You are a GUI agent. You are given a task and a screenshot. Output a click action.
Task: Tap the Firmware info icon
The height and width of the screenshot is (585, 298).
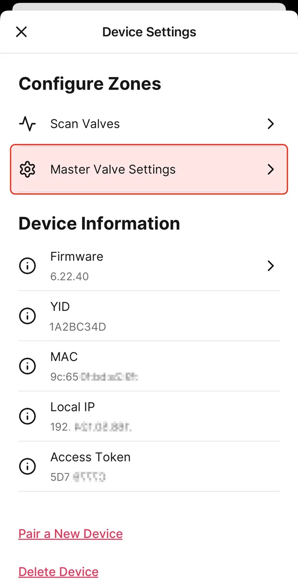click(x=27, y=266)
